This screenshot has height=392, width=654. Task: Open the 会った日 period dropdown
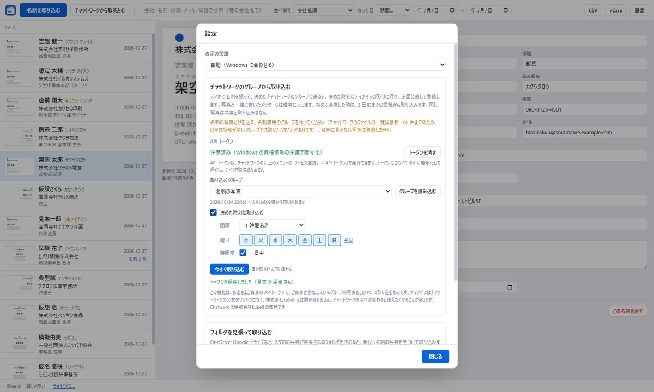tap(393, 10)
